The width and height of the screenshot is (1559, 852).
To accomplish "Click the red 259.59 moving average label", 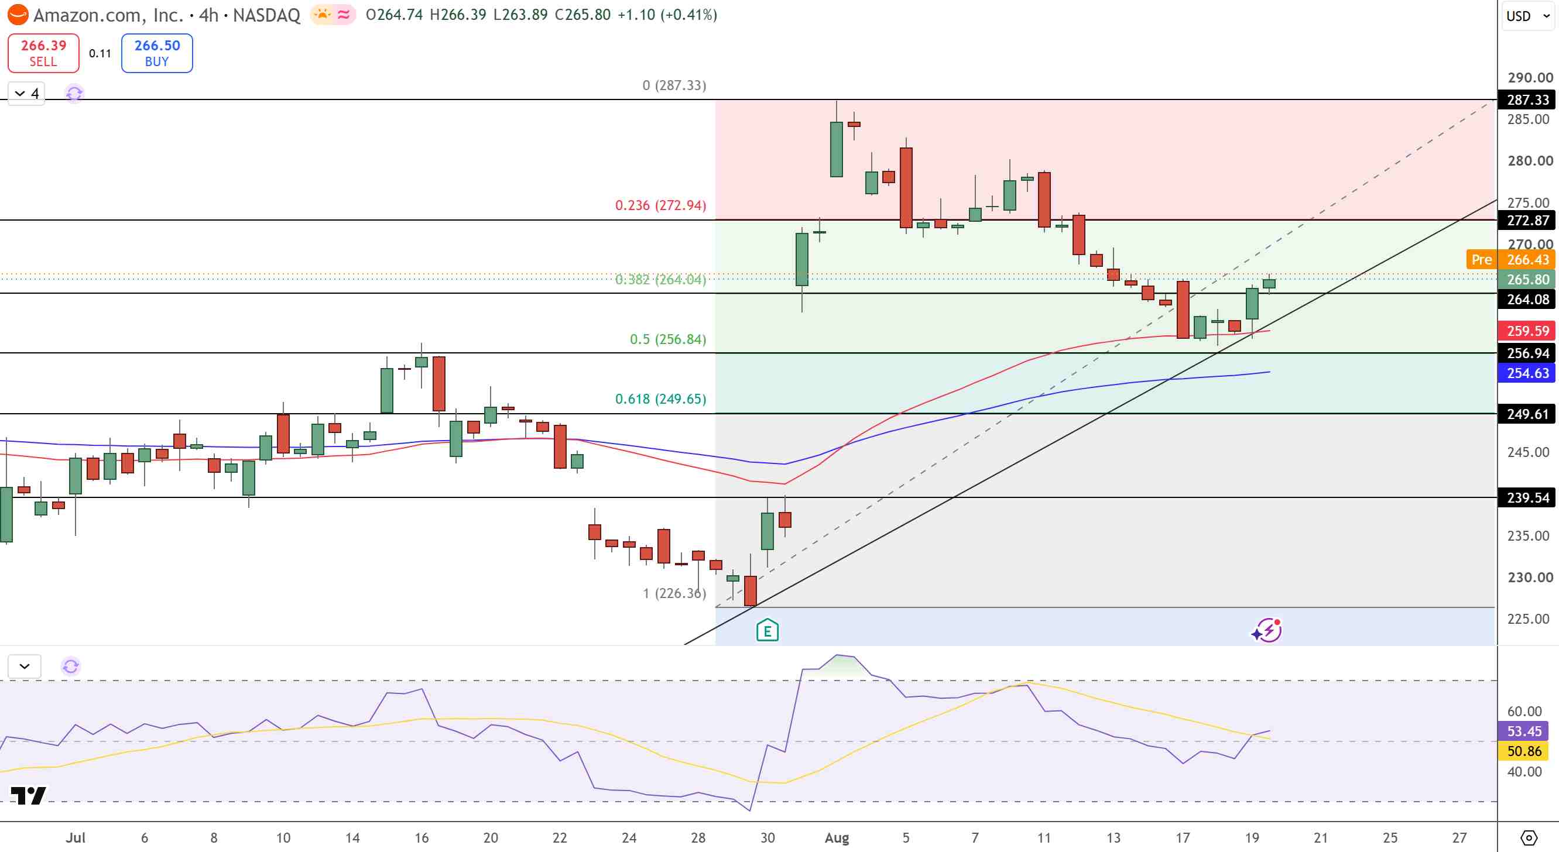I will tap(1527, 331).
